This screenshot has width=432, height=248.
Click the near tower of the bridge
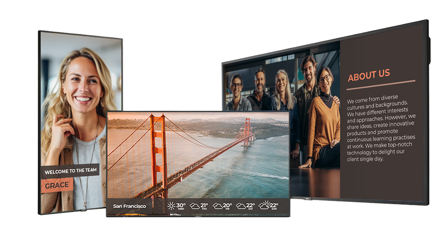(x=158, y=152)
